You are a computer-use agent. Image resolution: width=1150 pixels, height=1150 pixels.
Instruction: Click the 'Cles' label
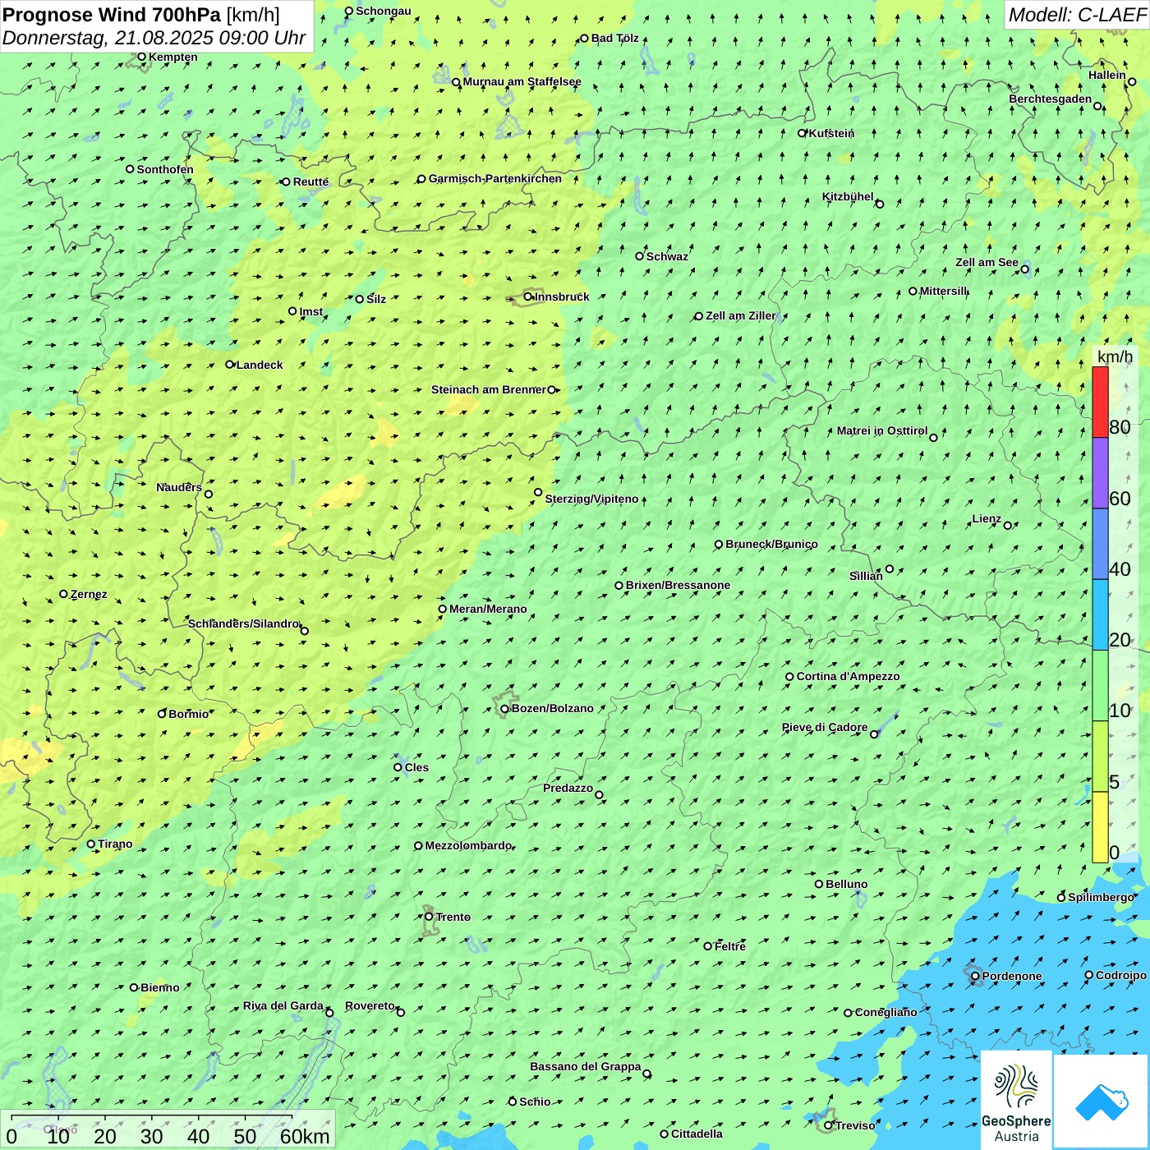pos(416,767)
